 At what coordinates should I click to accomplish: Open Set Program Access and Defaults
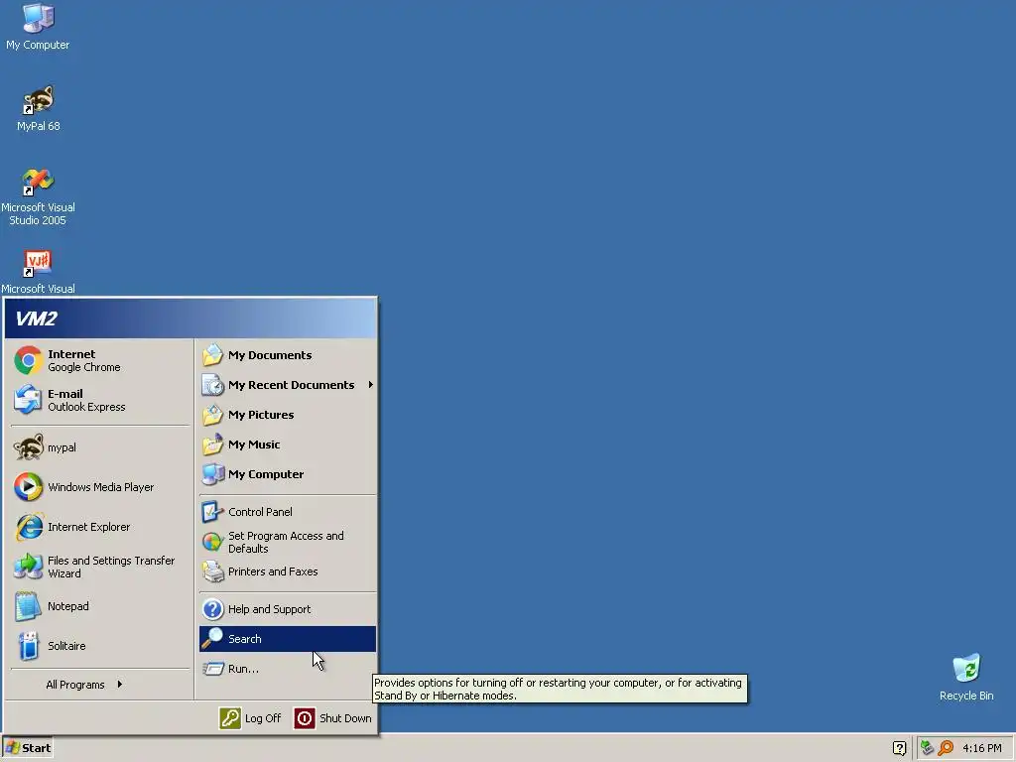(x=288, y=542)
